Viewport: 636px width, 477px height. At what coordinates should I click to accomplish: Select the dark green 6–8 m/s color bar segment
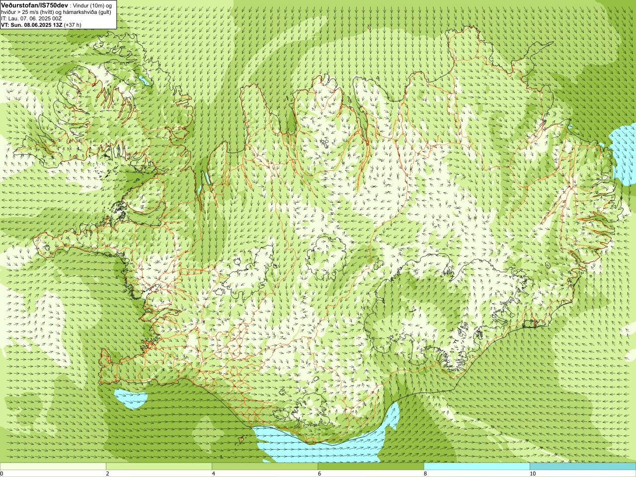[x=371, y=467]
